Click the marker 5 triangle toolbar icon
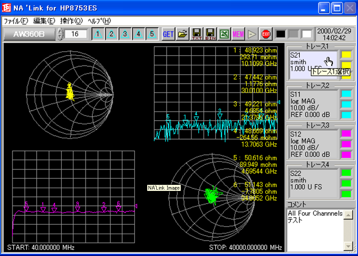 click(152, 34)
